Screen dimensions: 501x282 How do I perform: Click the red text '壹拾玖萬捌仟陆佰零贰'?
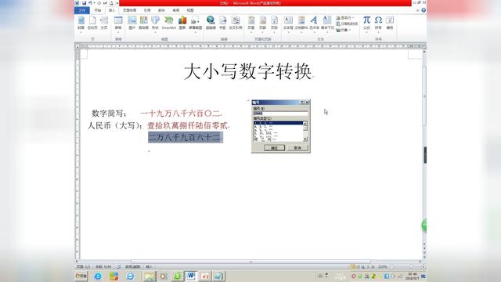point(188,125)
